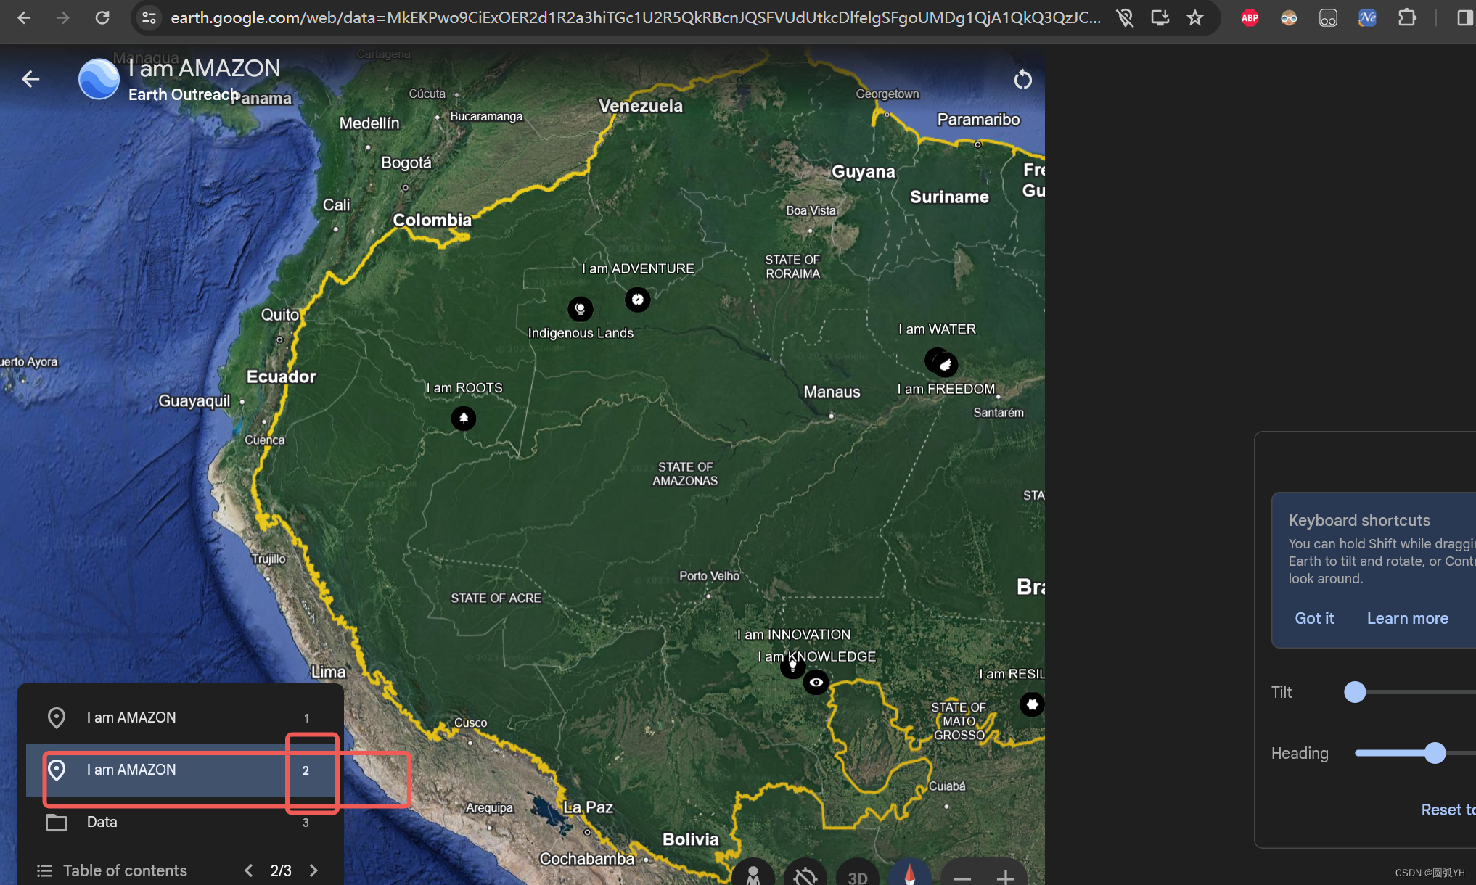Image resolution: width=1476 pixels, height=885 pixels.
Task: Click the Indigenous Lands map marker
Action: pyautogui.click(x=580, y=309)
